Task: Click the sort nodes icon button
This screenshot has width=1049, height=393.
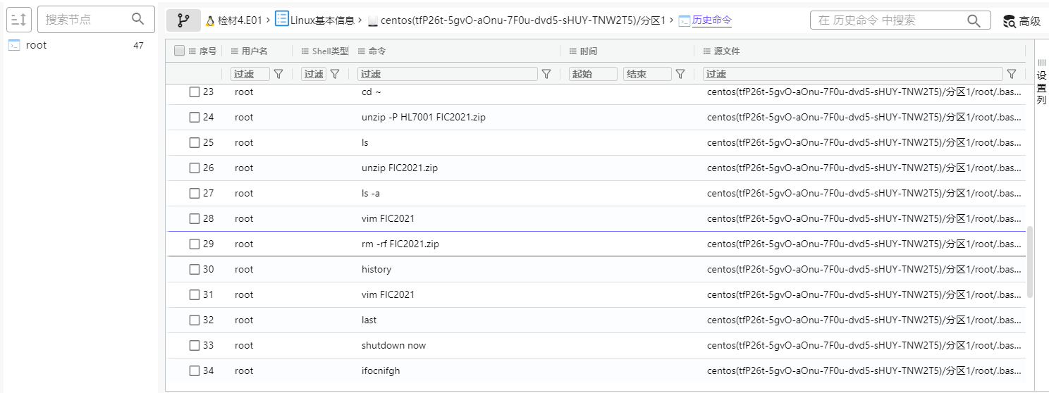Action: (19, 20)
